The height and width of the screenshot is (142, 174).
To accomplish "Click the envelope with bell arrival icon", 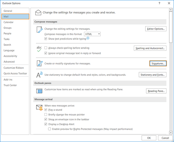I will click(39, 107).
